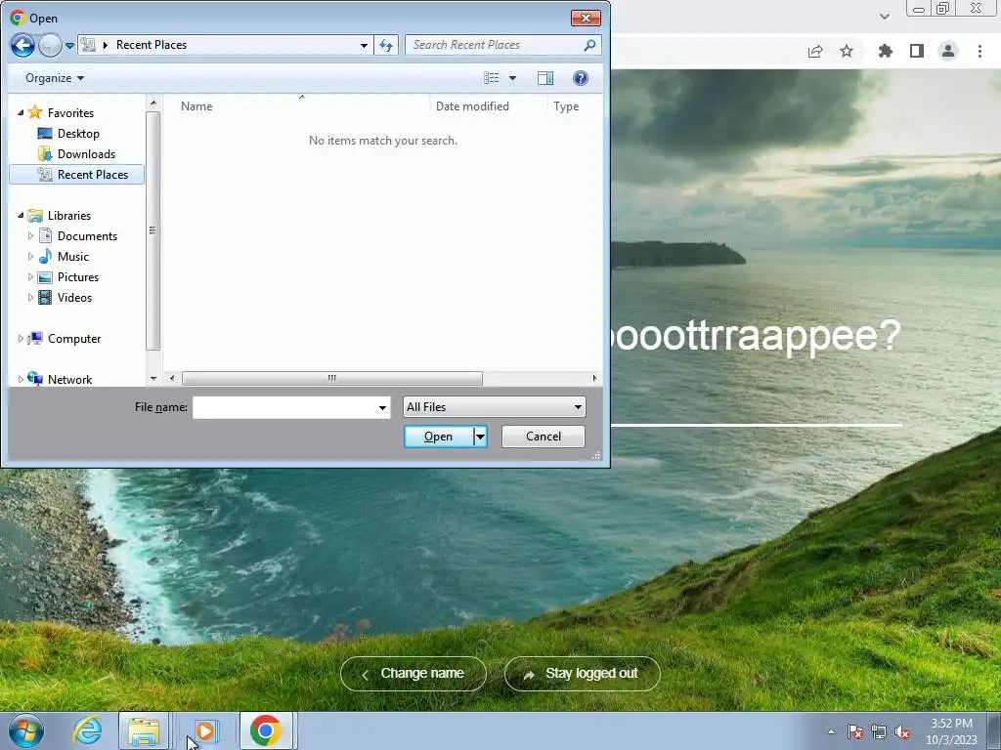Image resolution: width=1001 pixels, height=750 pixels.
Task: Click the taskbar clock showing 3:52 PM
Action: pos(951,731)
